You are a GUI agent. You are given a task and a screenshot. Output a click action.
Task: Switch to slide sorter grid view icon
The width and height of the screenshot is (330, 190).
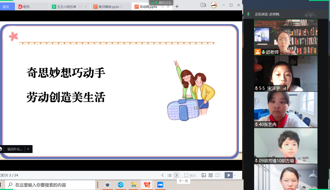[x=210, y=175]
